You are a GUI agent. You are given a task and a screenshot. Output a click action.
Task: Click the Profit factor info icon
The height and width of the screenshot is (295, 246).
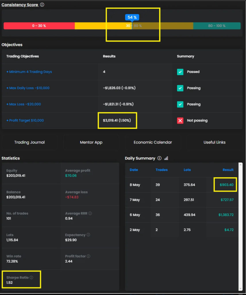pos(89,256)
